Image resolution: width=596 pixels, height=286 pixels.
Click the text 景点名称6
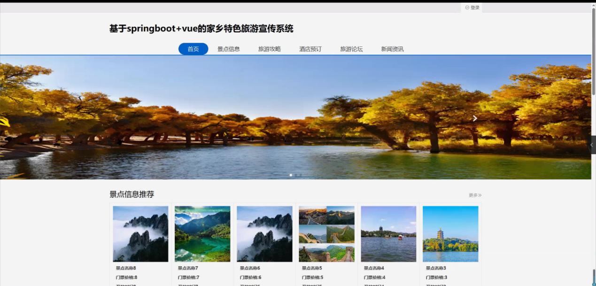point(250,268)
